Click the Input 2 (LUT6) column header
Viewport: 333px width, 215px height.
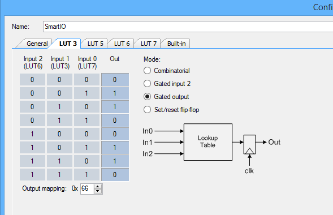33,62
